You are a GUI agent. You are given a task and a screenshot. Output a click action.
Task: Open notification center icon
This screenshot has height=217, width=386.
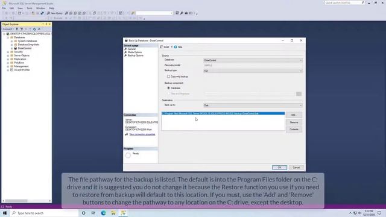[379, 213]
